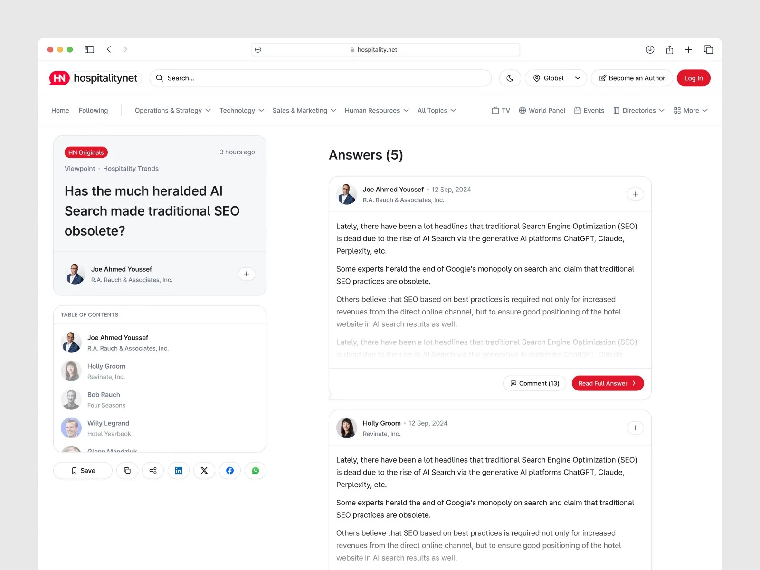The width and height of the screenshot is (760, 570).
Task: Toggle the browser sidebar panel icon
Action: coord(89,49)
